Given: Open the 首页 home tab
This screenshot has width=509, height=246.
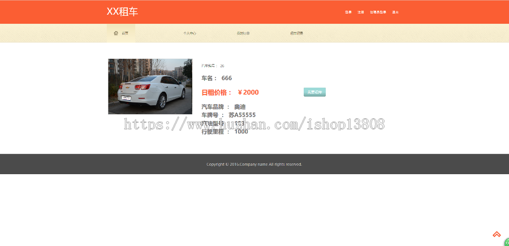Looking at the screenshot, I should (x=121, y=33).
